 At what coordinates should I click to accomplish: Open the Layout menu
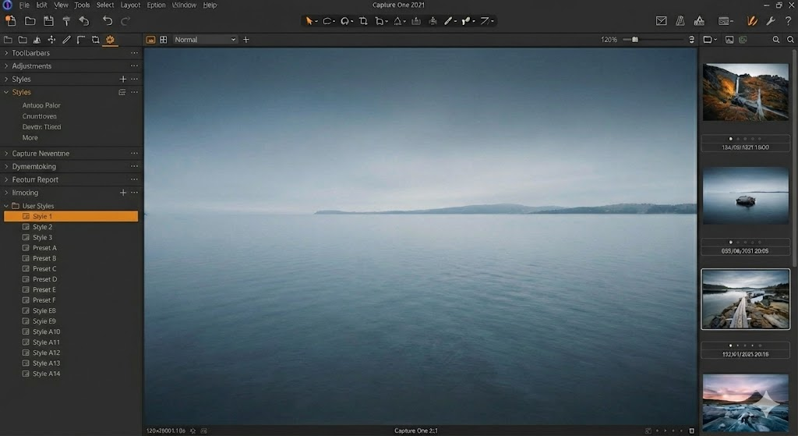point(130,5)
